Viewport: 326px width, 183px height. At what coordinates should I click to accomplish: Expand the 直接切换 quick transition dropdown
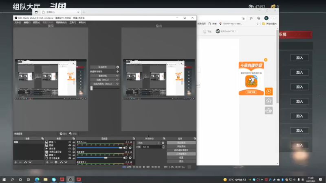117,76
